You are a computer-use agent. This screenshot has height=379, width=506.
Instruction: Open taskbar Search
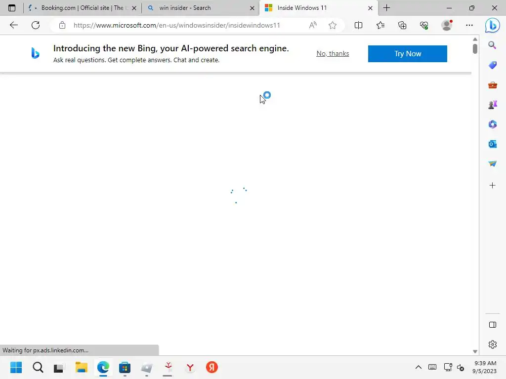(x=38, y=367)
